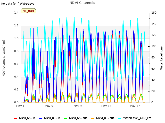
Task: Click right axis value 140
Action: click(154, 24)
